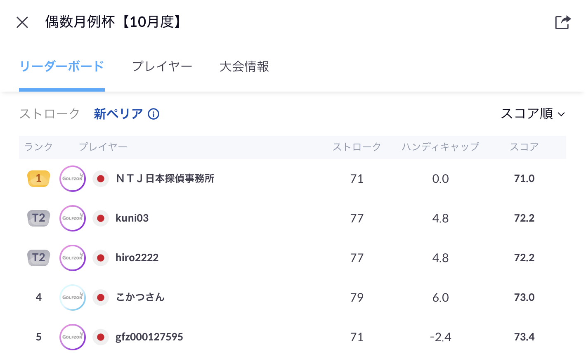Open gfz000127595's player name link

pos(149,337)
